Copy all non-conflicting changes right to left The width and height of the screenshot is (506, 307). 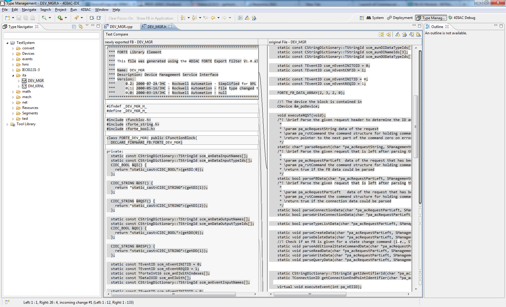[x=381, y=35]
